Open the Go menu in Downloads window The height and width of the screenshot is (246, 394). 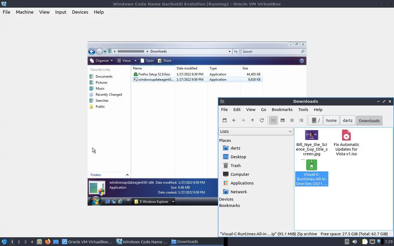pyautogui.click(x=263, y=110)
